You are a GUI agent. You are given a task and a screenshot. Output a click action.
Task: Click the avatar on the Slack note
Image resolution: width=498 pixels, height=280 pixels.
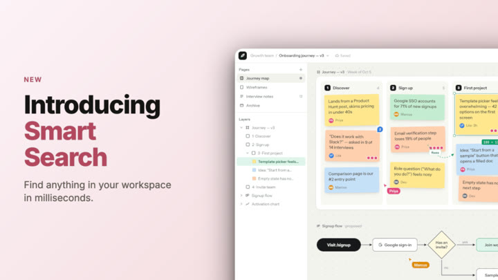coord(331,156)
